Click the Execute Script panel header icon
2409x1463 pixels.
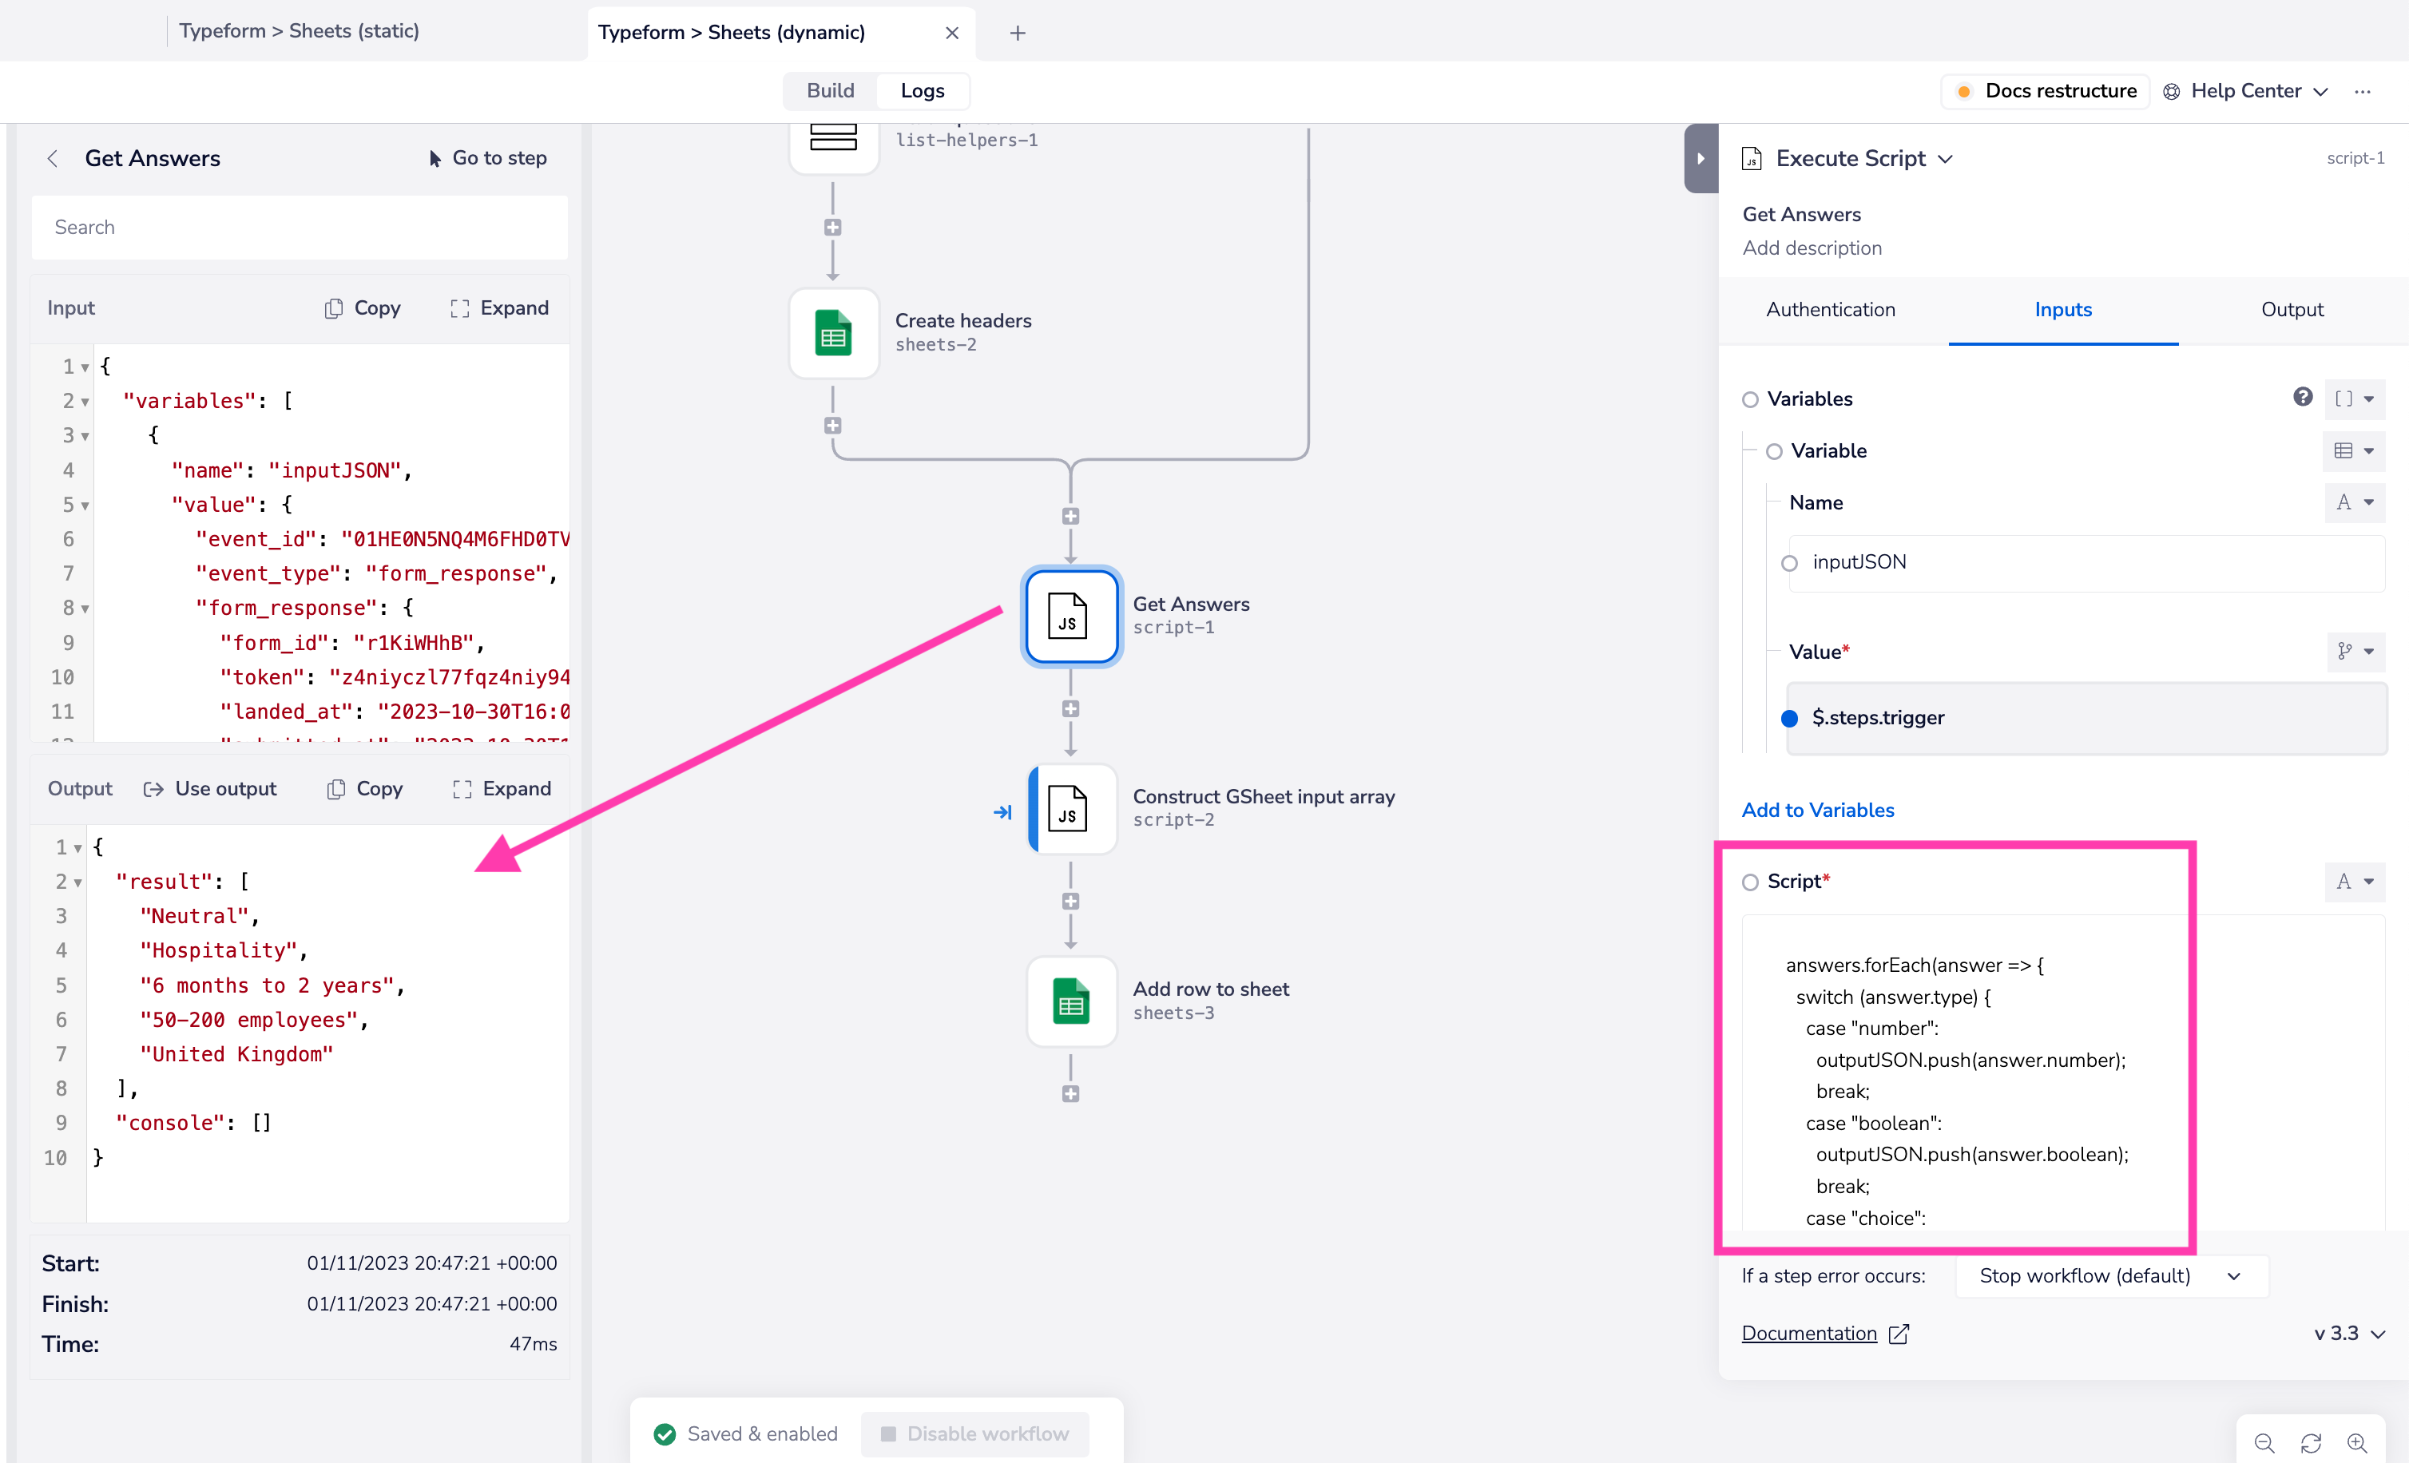pos(1752,158)
